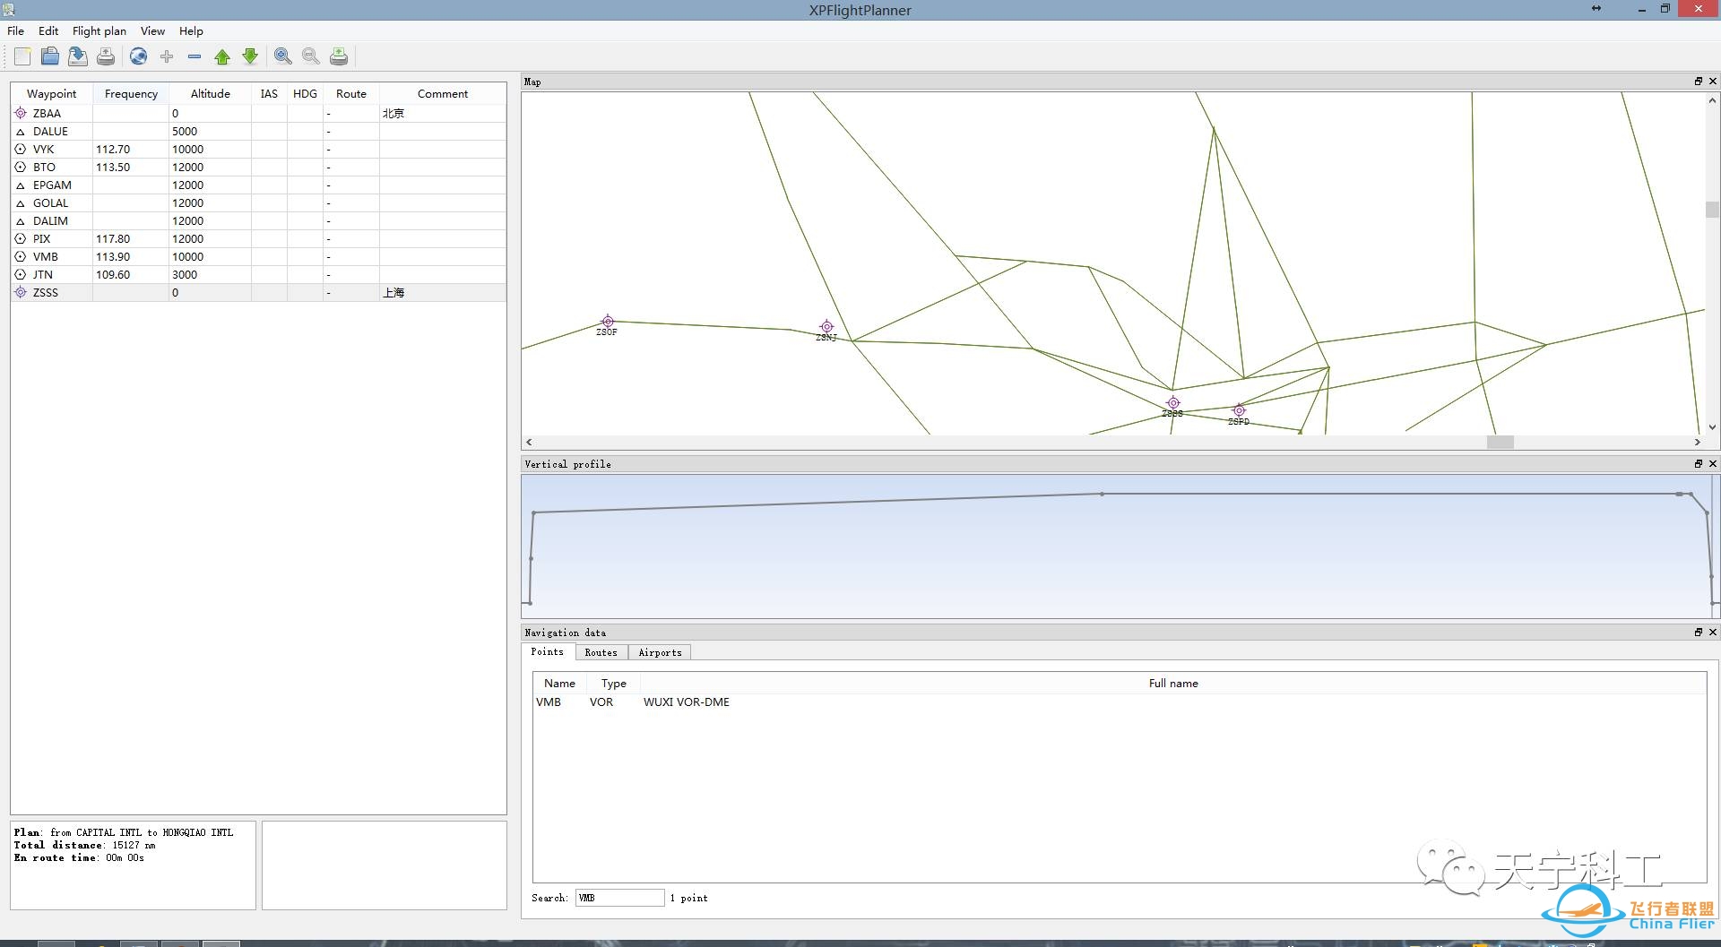This screenshot has height=947, width=1721.
Task: Zoom in on the map
Action: (283, 56)
